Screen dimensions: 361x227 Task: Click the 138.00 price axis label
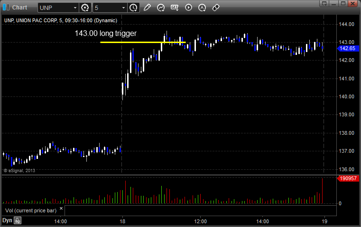(x=346, y=133)
